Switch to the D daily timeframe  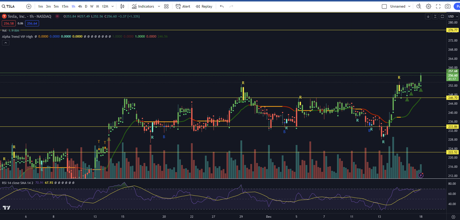pos(86,7)
